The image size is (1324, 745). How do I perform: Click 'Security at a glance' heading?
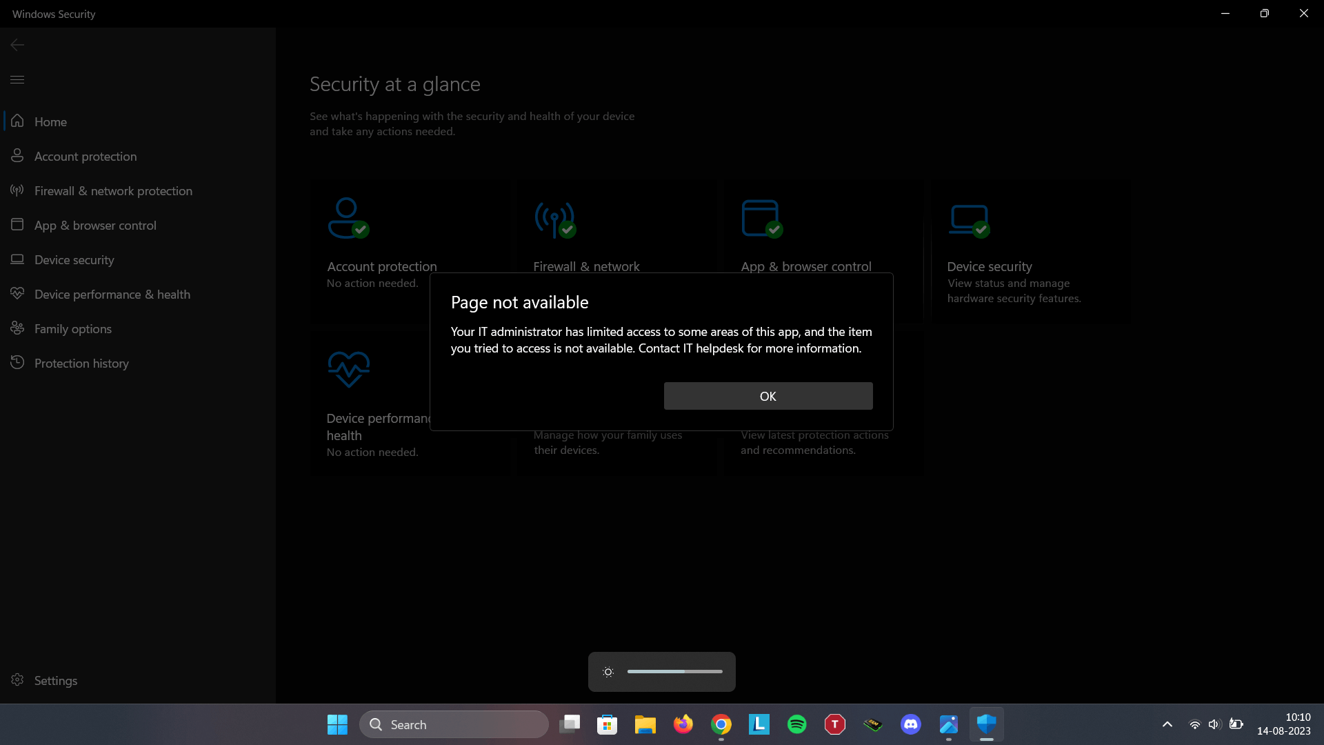395,84
